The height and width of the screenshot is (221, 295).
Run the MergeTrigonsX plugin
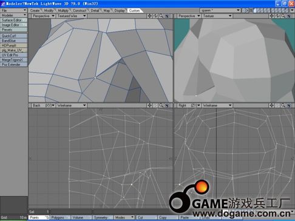point(13,60)
